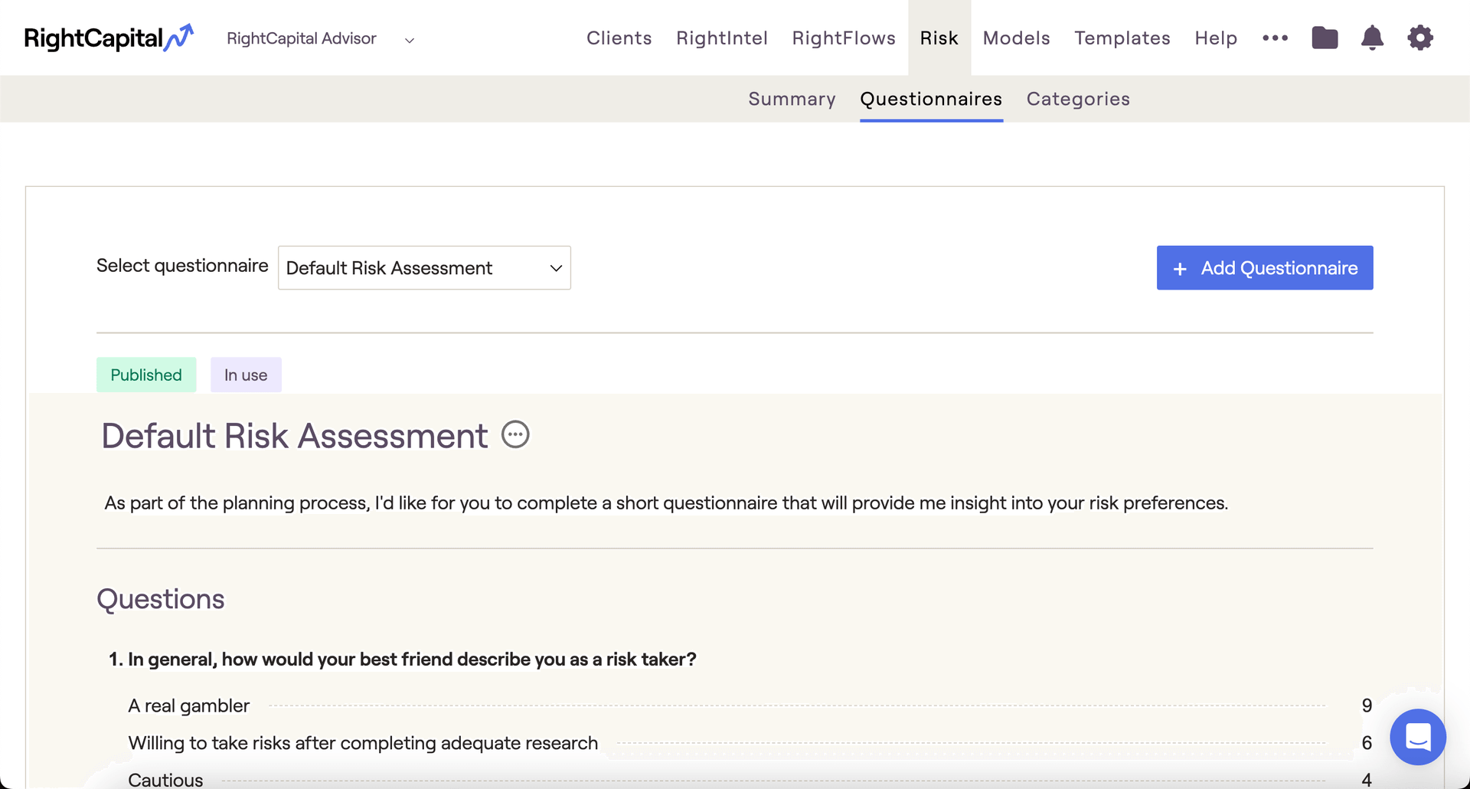Open the Models menu

[1016, 38]
